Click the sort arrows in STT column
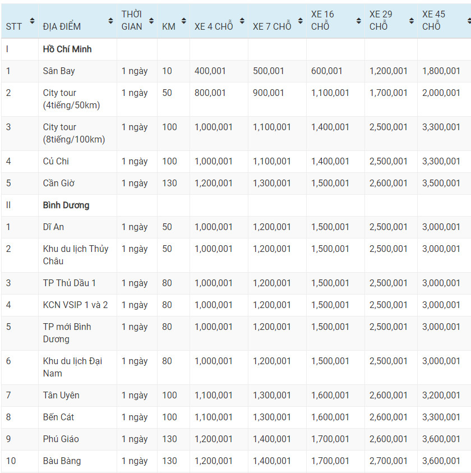Viewport: 471px width, 473px height. [x=32, y=21]
